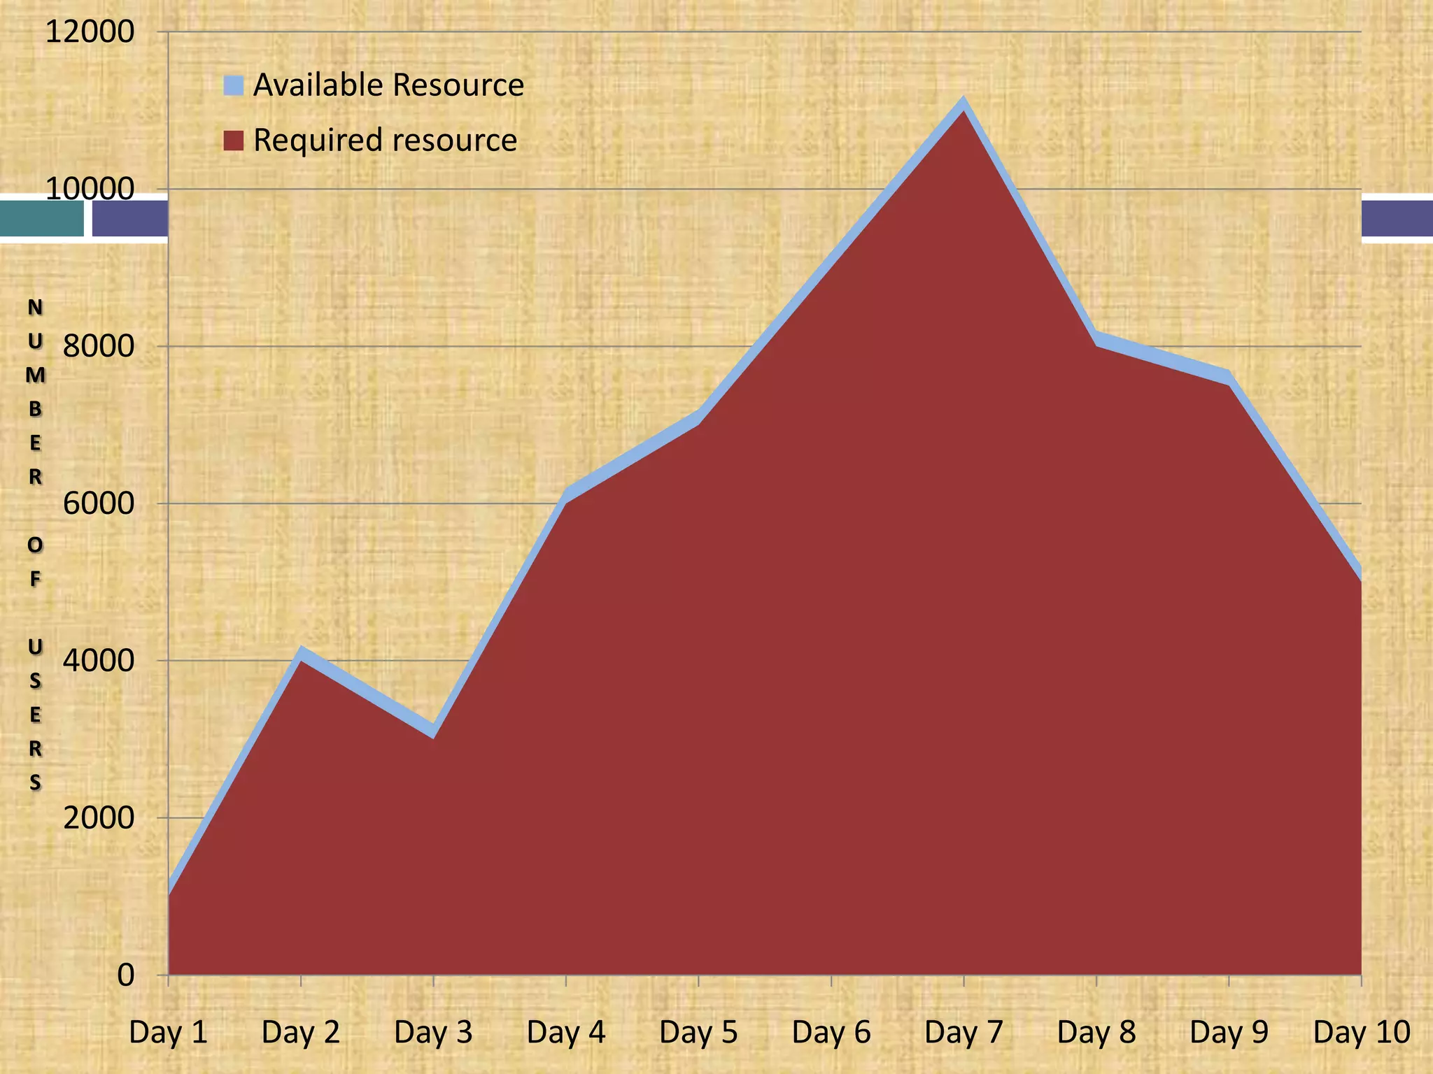Click the peak point at Day 7
This screenshot has height=1074, width=1433.
click(x=963, y=103)
